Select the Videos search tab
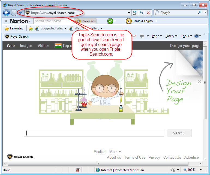This screenshot has height=175, width=210. 43,46
